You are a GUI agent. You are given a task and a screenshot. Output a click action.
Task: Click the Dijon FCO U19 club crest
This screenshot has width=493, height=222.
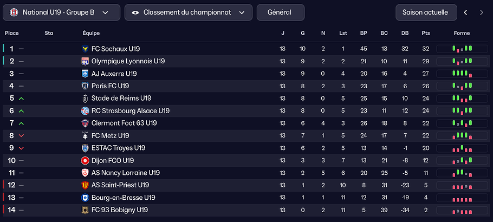click(x=85, y=161)
